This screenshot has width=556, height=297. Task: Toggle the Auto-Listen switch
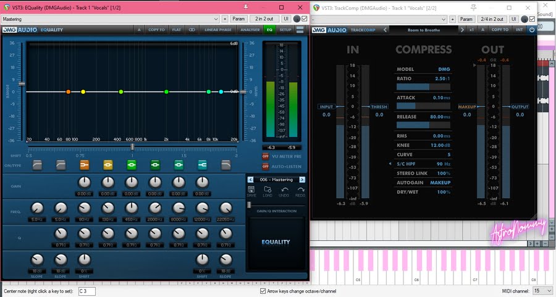click(266, 166)
